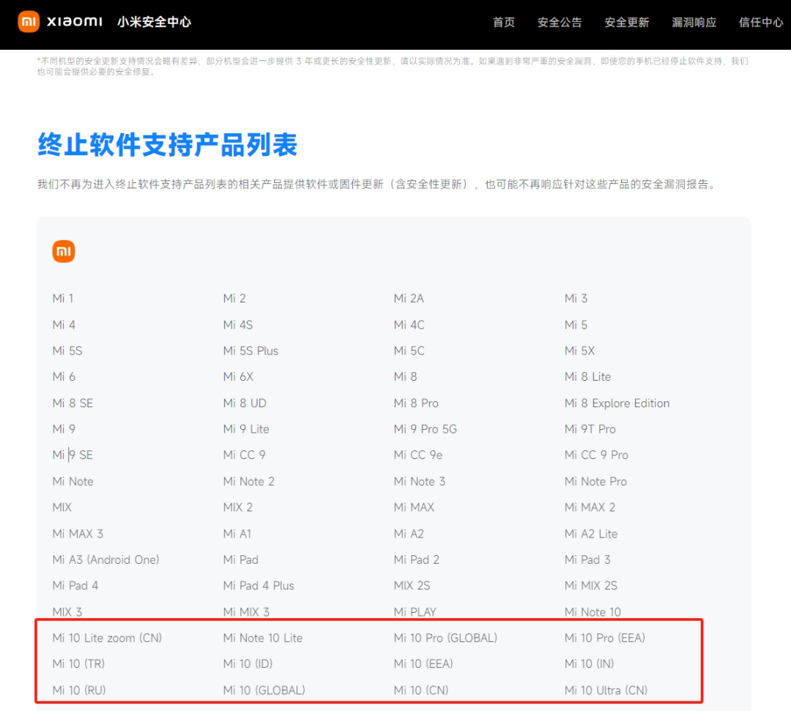Select the Mi Note 3 entry
The width and height of the screenshot is (791, 711).
click(x=420, y=482)
